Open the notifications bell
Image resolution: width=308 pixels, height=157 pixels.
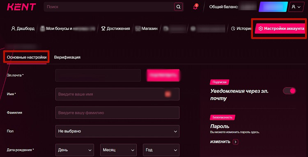tap(195, 7)
